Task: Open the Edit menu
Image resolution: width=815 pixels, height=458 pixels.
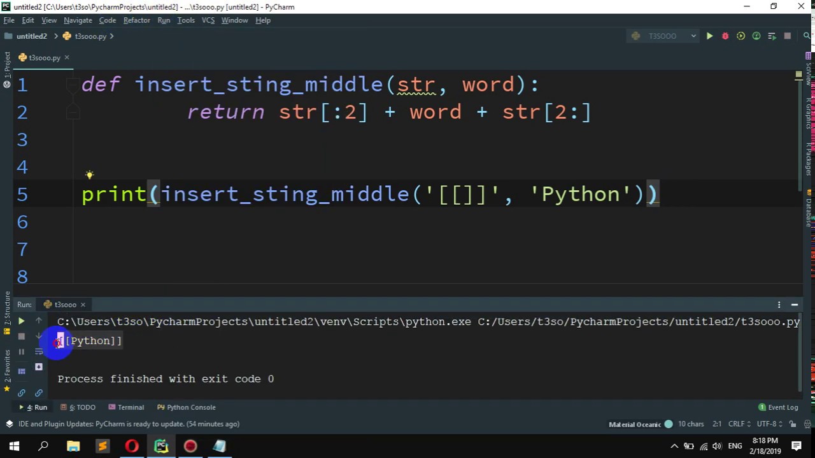Action: click(28, 20)
